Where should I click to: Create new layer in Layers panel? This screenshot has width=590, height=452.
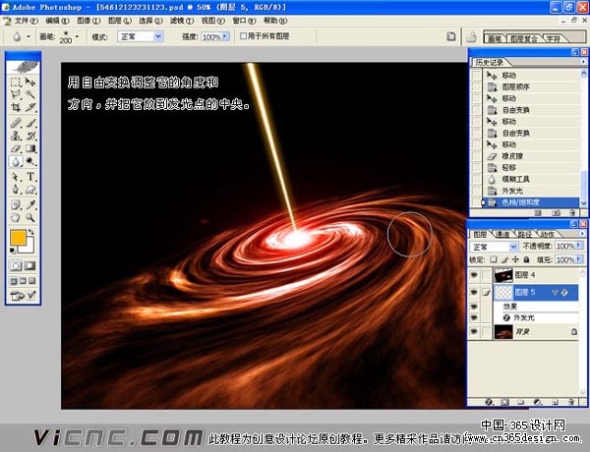click(555, 402)
